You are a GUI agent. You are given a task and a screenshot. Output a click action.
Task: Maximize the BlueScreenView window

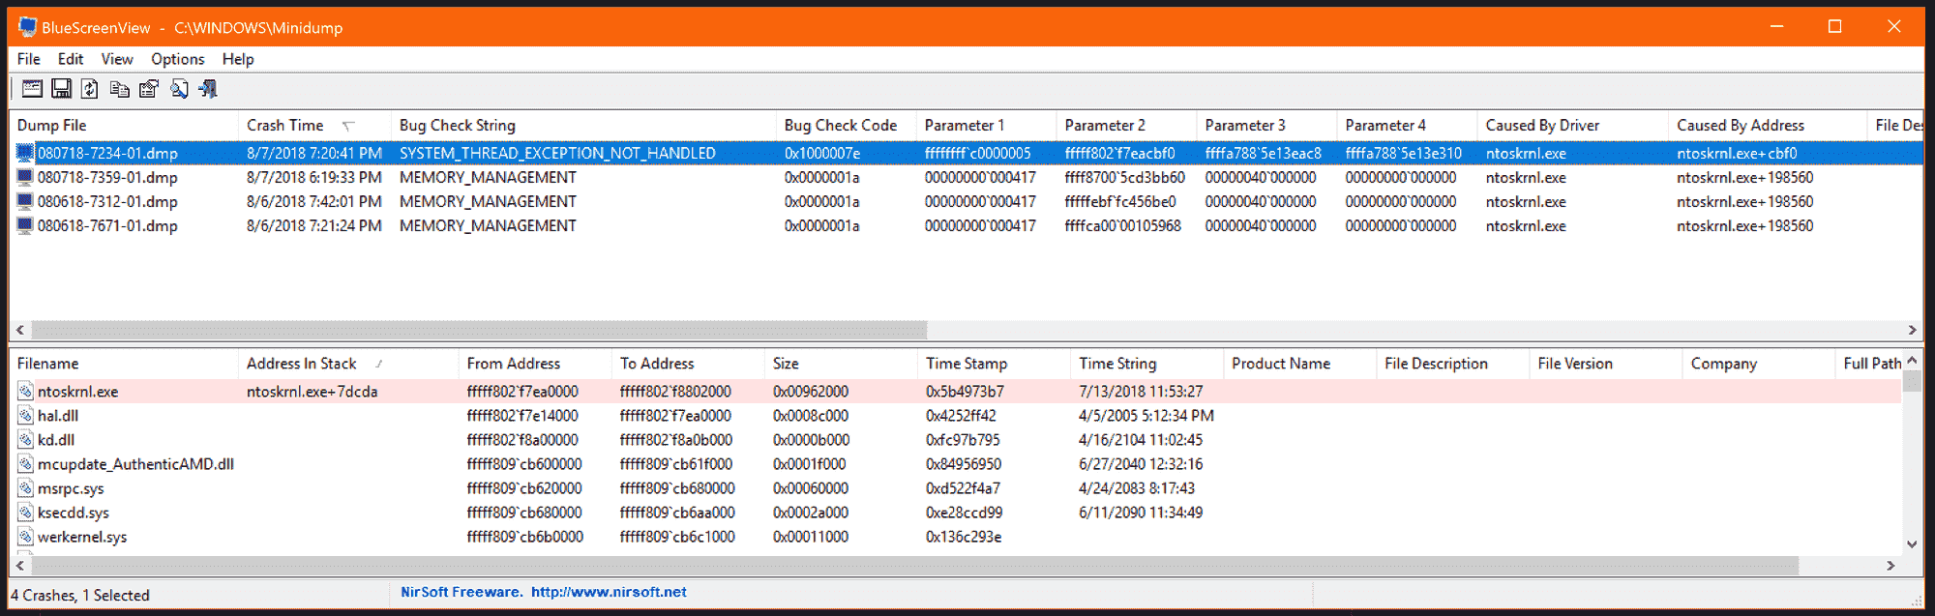pos(1834,27)
